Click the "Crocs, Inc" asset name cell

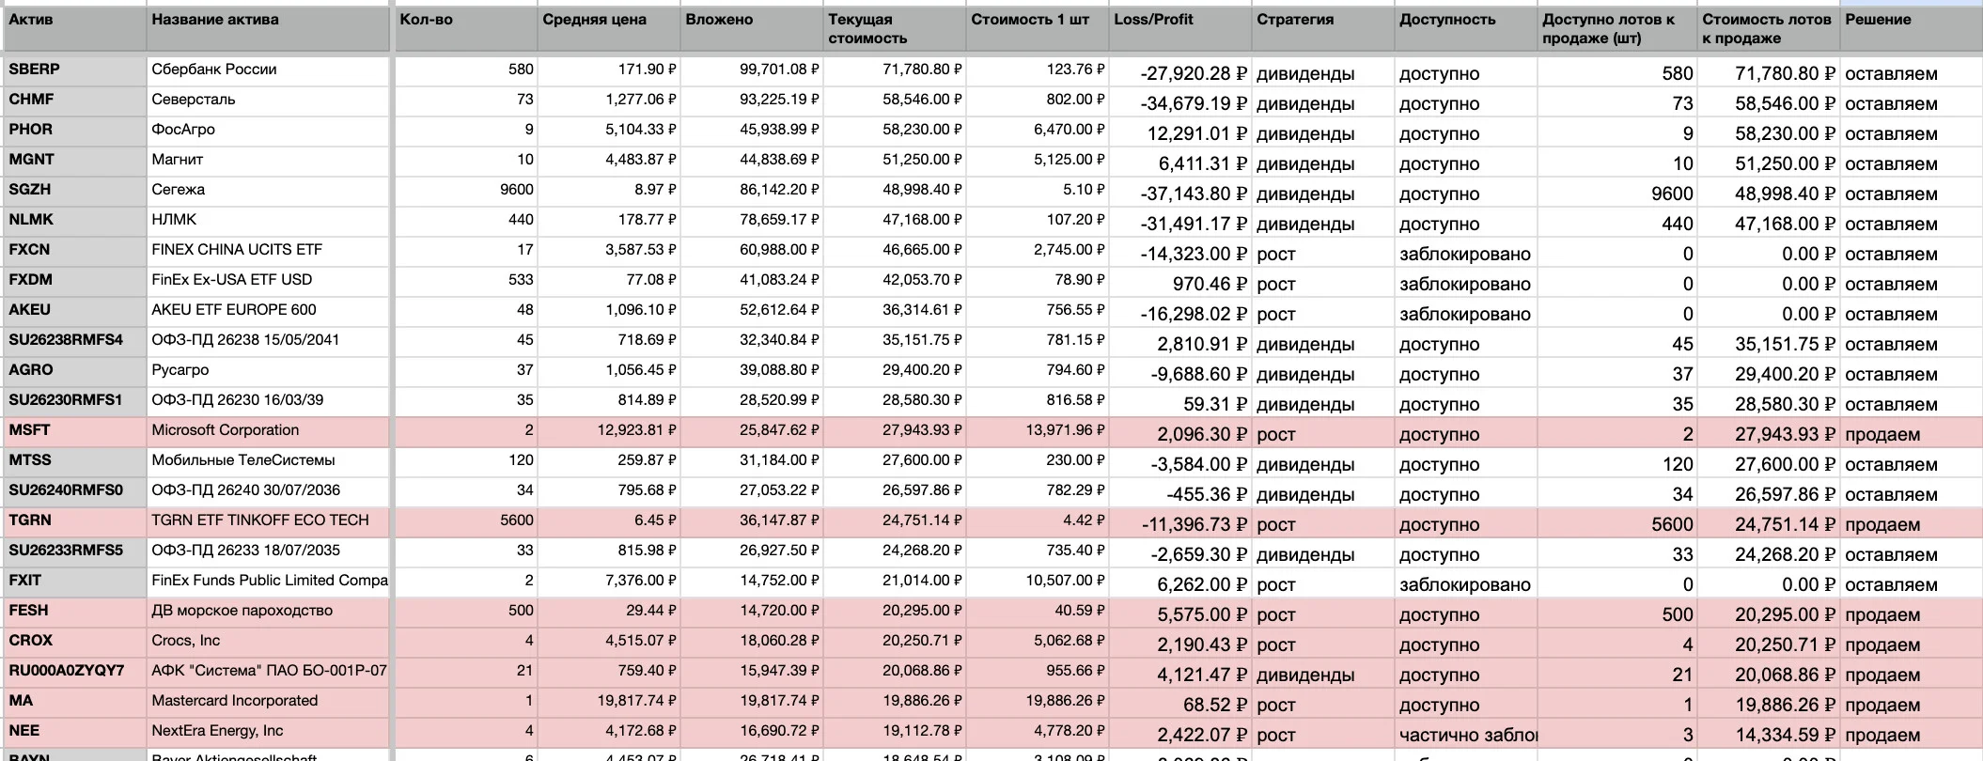268,642
